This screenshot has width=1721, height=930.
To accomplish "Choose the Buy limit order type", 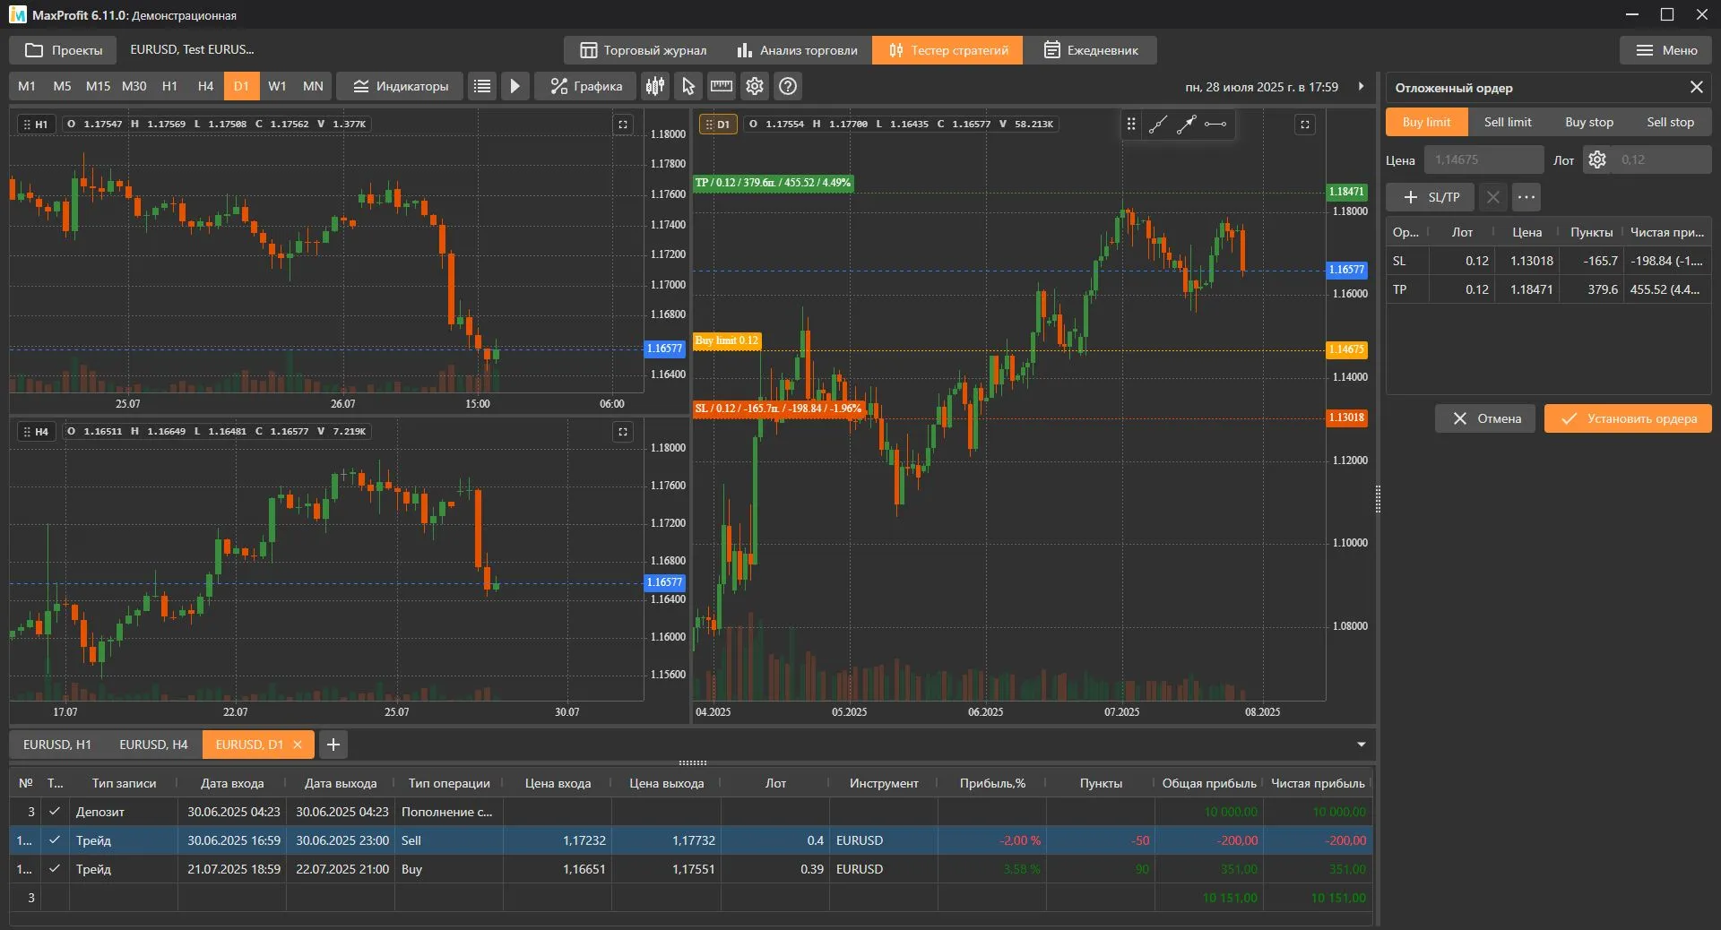I will [x=1426, y=122].
